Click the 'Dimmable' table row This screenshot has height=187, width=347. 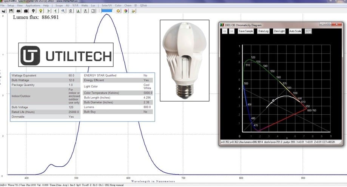tap(45, 117)
